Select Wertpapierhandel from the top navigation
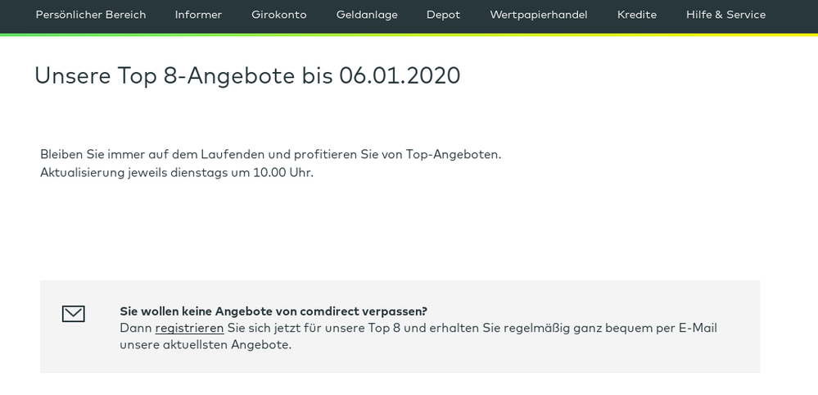 pos(538,15)
